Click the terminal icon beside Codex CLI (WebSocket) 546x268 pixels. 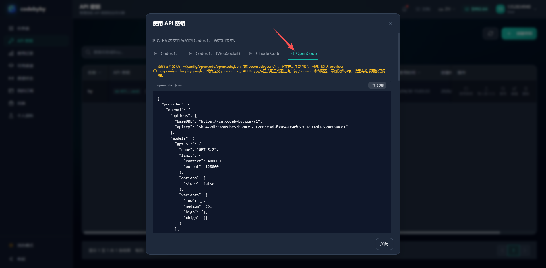(x=191, y=54)
